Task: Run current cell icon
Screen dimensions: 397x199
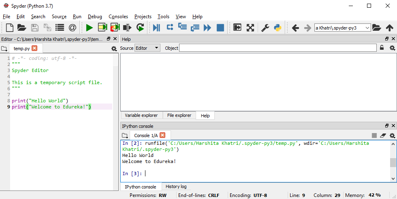Action: (x=102, y=28)
